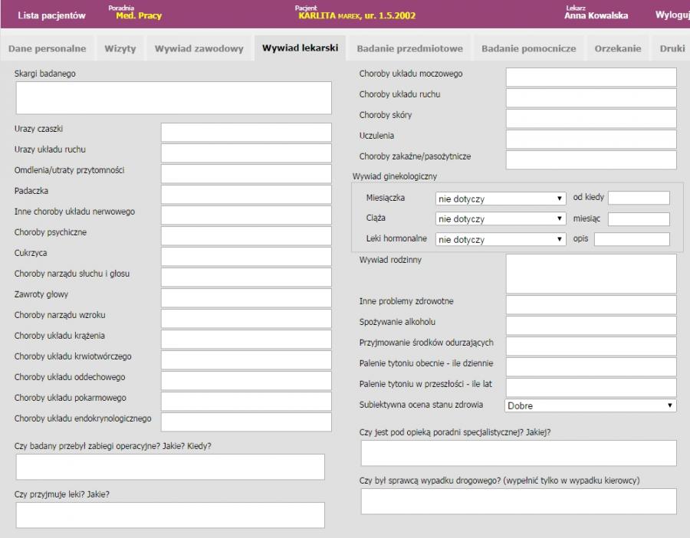
Task: Open the Wizyty tab
Action: (x=120, y=48)
